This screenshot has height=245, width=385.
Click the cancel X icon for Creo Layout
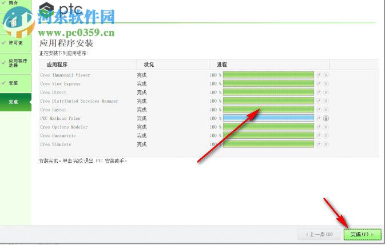tap(326, 110)
